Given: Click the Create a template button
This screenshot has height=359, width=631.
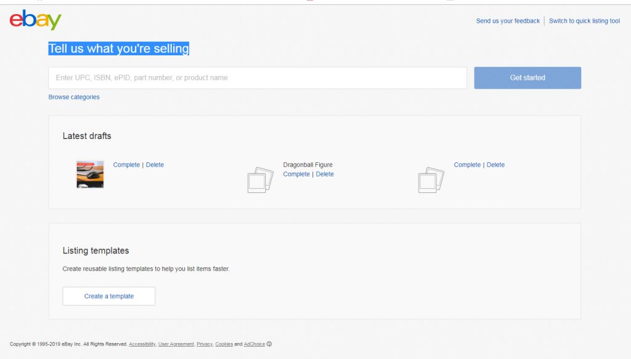Looking at the screenshot, I should [109, 296].
